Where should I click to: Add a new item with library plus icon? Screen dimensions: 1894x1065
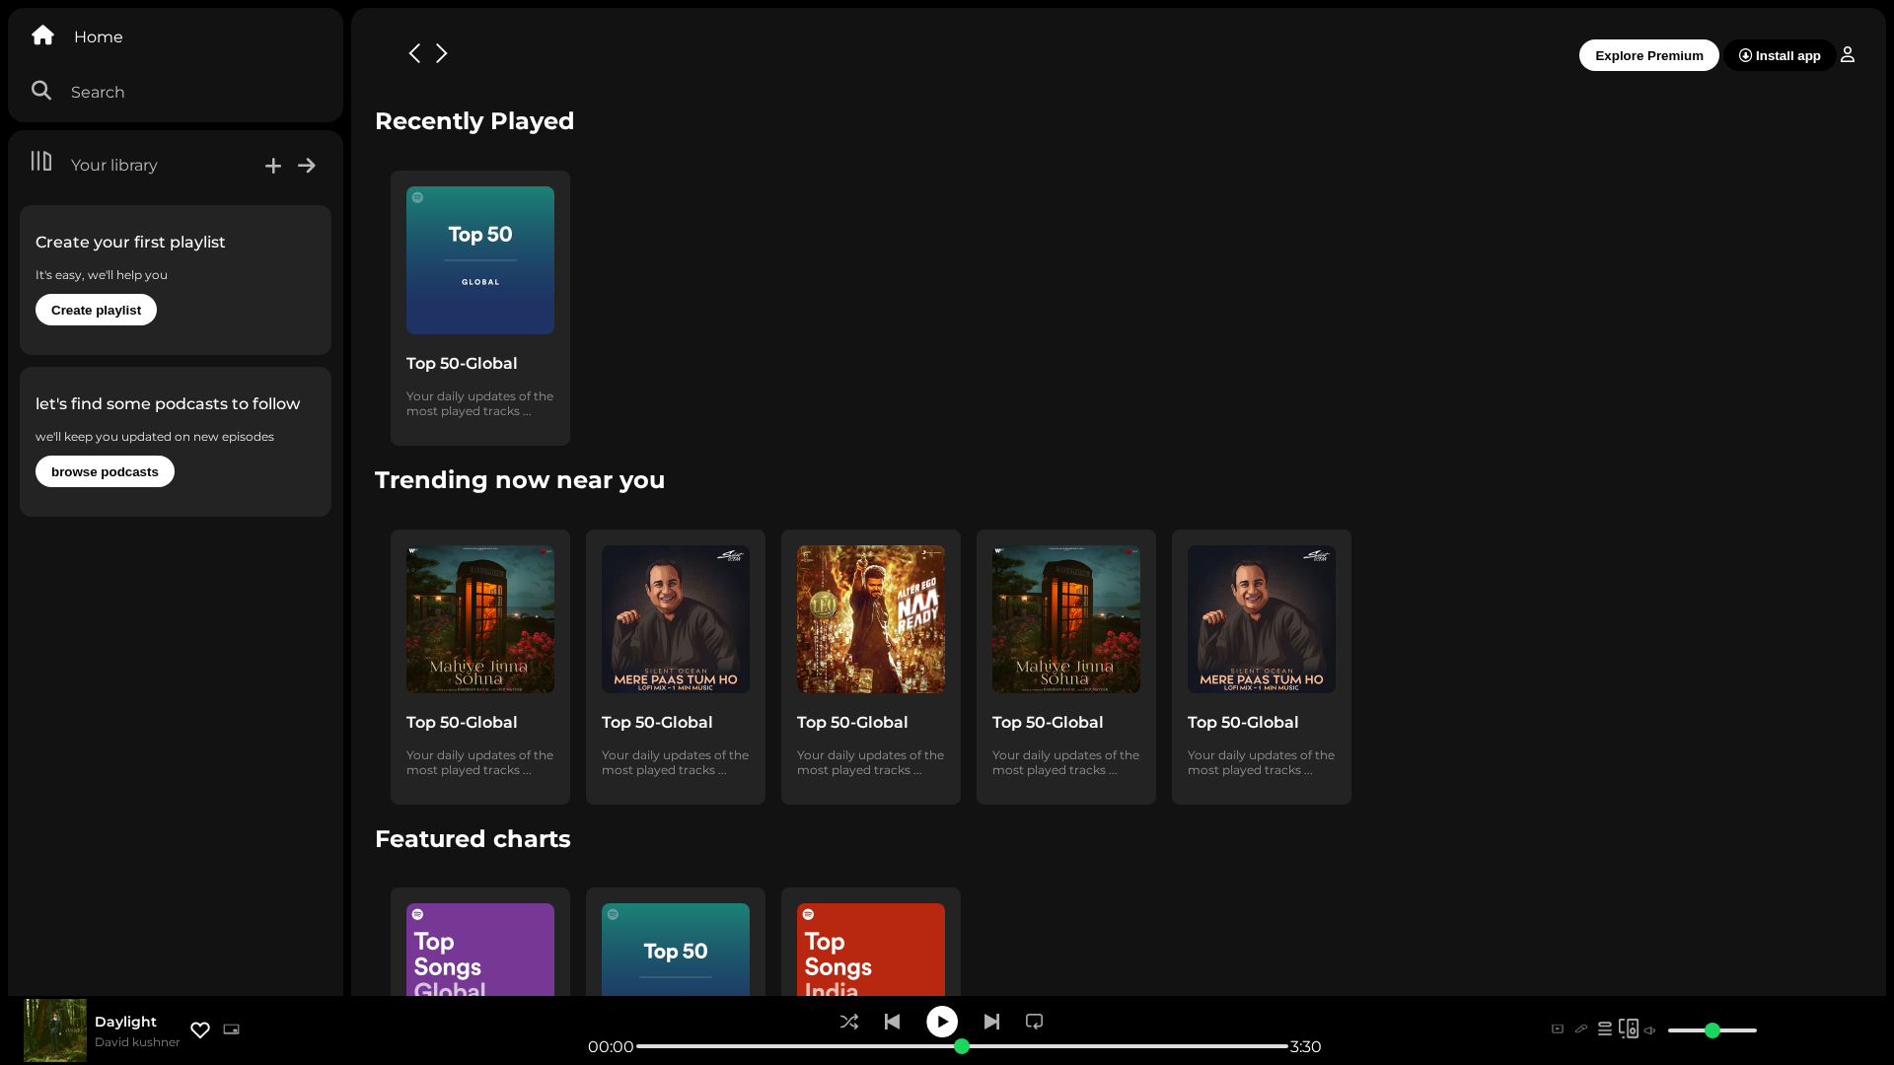coord(273,166)
